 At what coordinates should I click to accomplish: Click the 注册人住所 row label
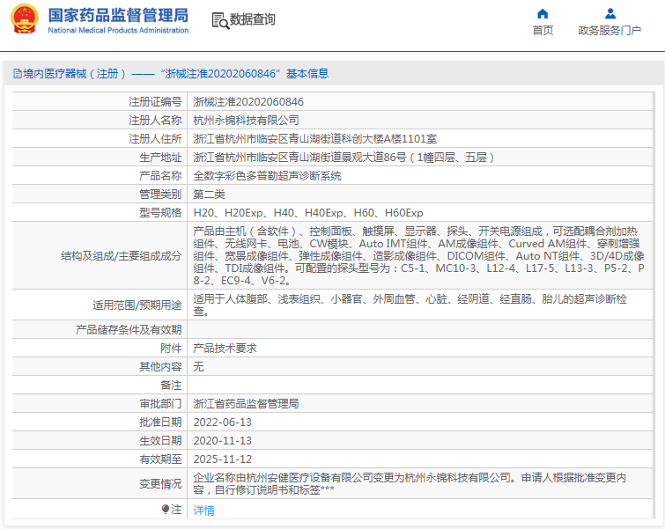click(155, 138)
